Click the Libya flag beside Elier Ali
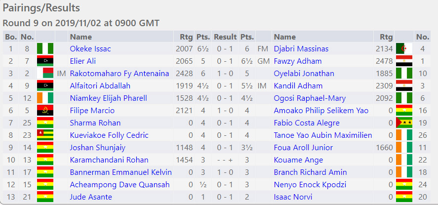The image size is (438, 205). (45, 61)
